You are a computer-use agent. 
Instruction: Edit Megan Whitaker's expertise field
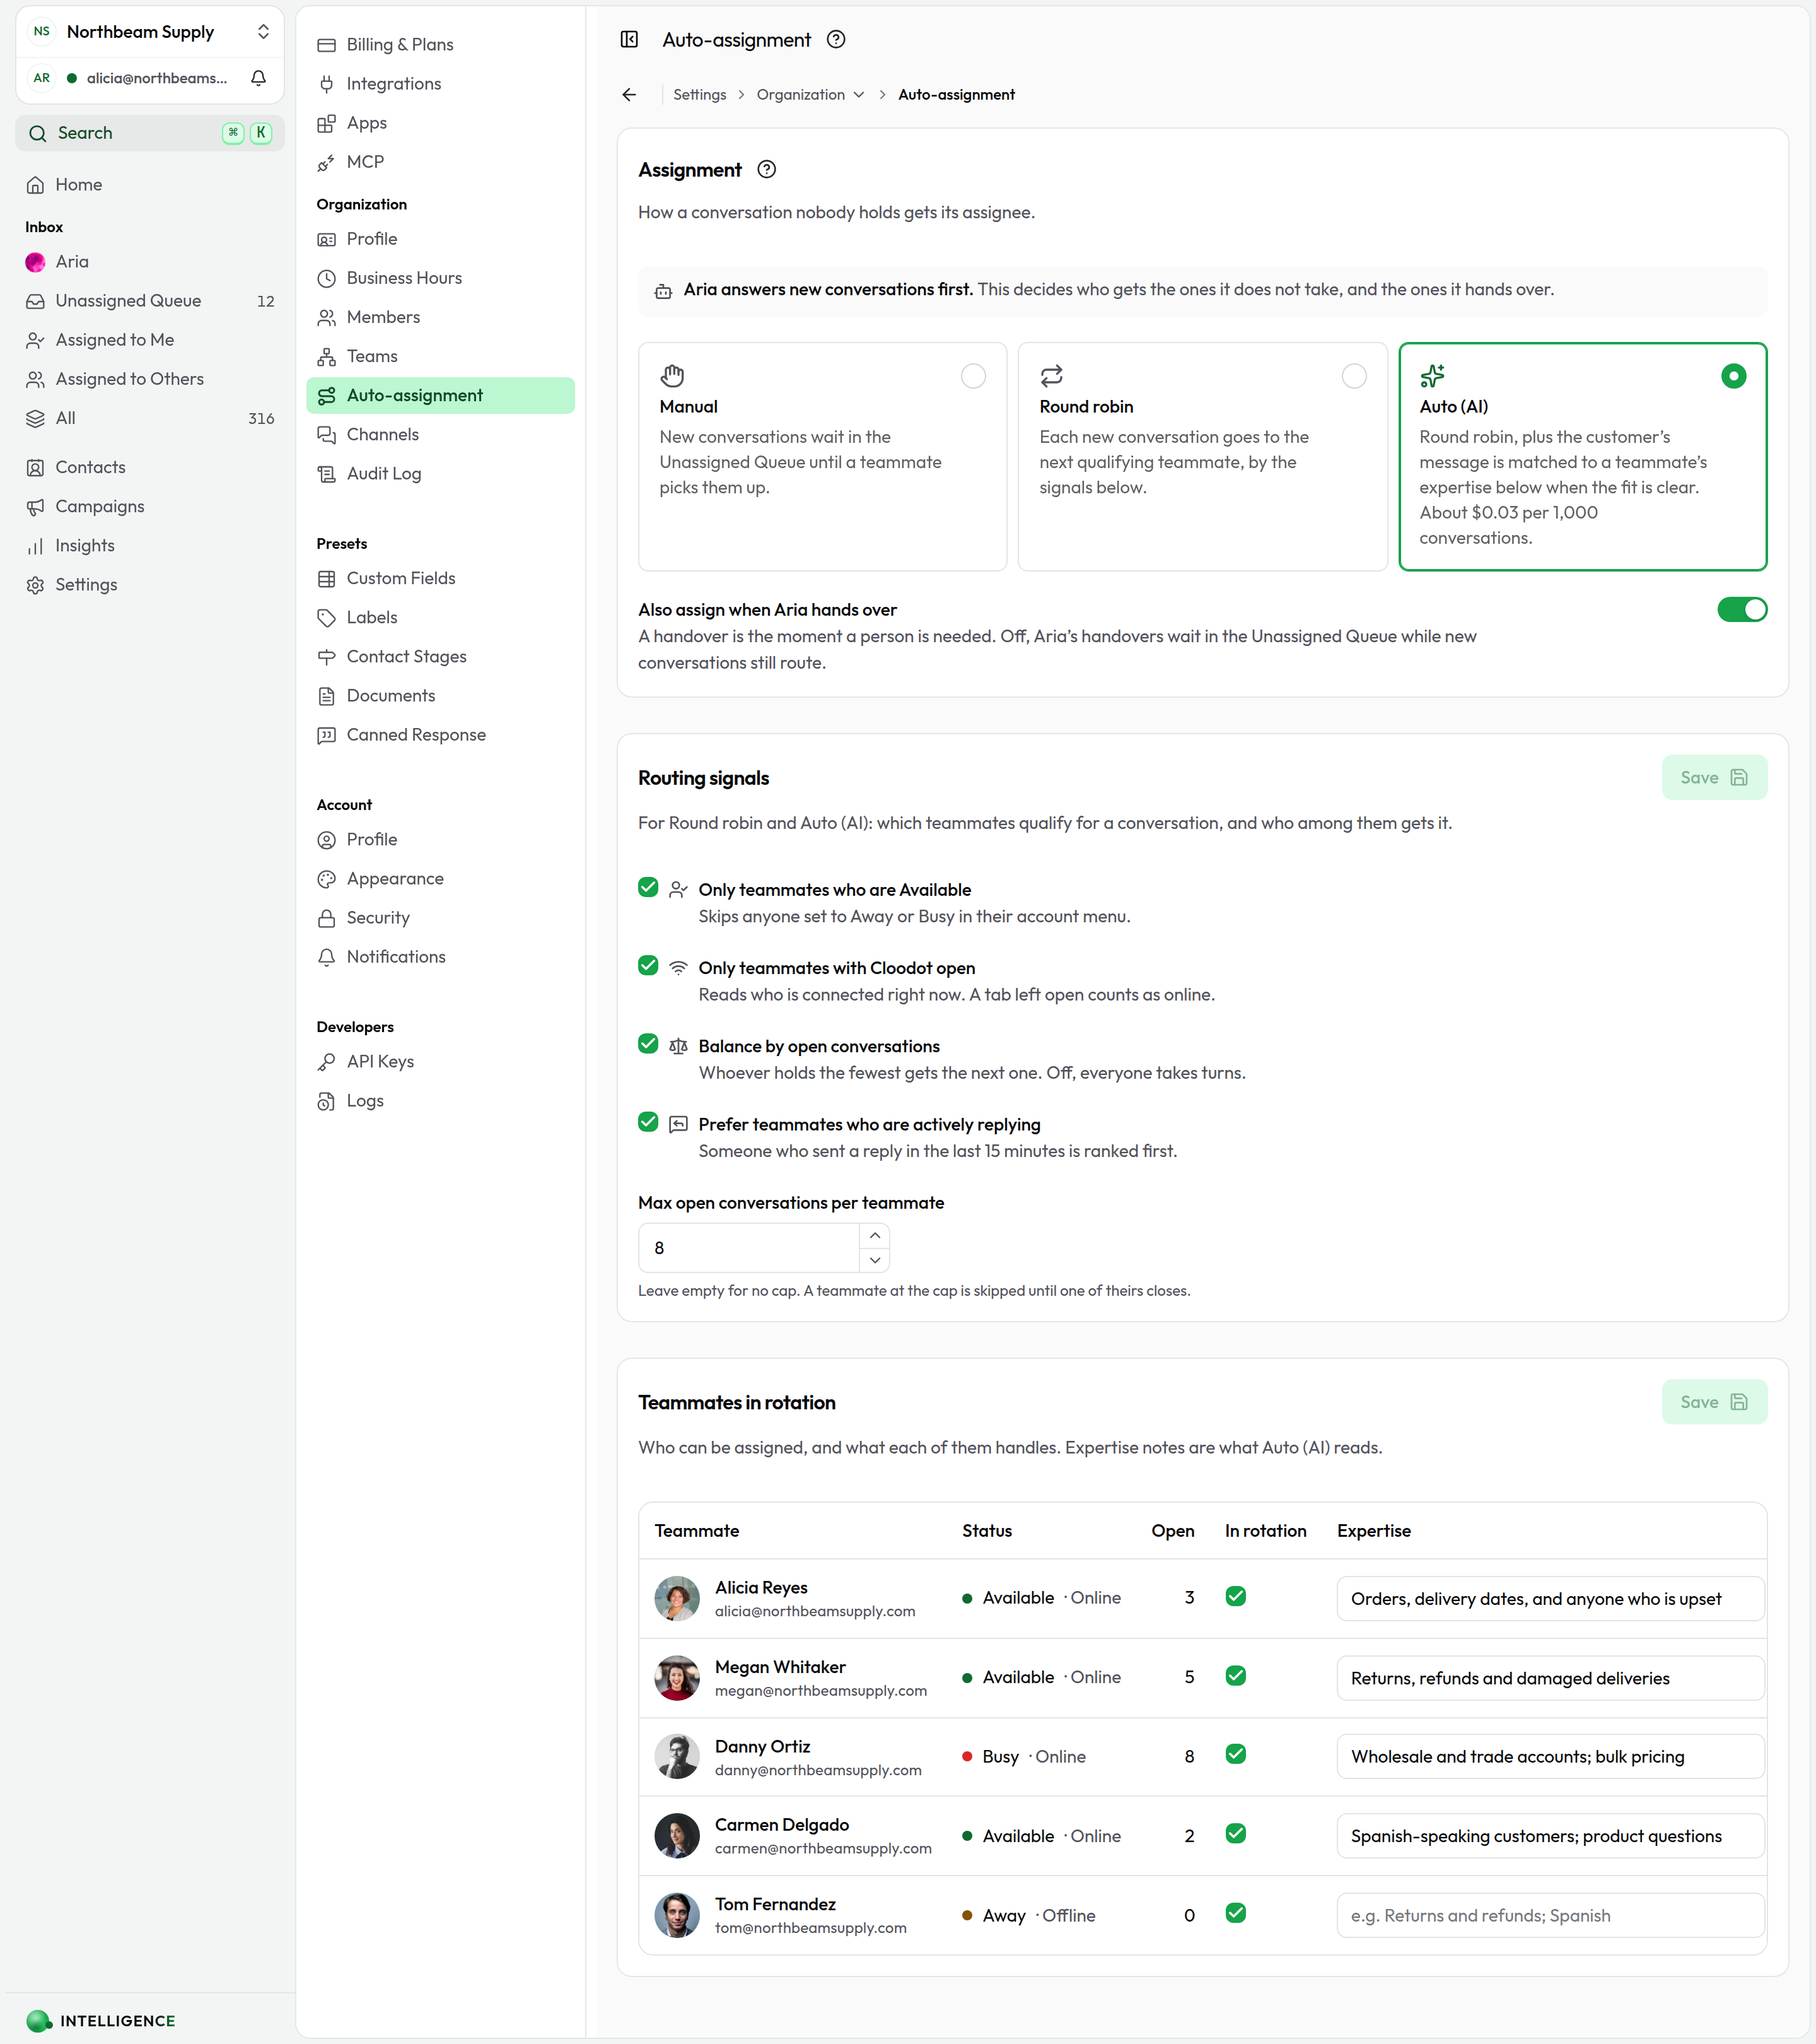[1550, 1678]
